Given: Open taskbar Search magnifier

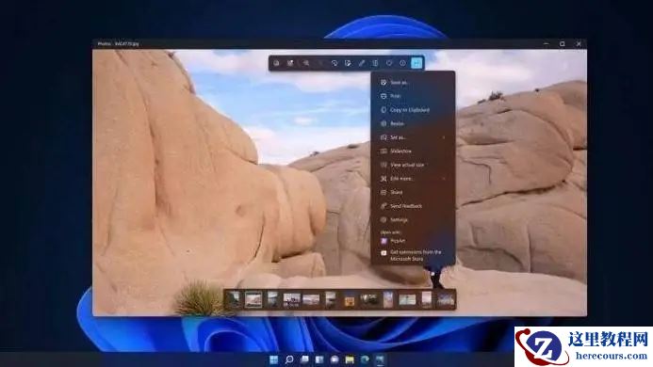Looking at the screenshot, I should 289,359.
